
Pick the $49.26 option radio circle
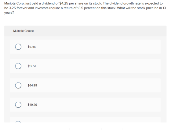pyautogui.click(x=18, y=105)
